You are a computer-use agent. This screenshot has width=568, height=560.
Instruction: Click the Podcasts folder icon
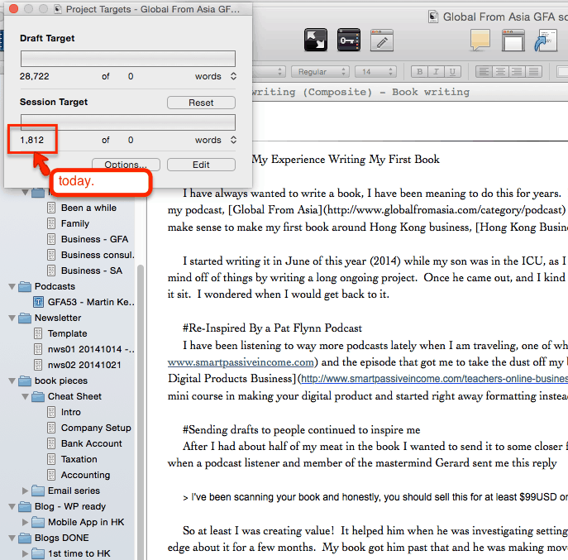pyautogui.click(x=25, y=286)
